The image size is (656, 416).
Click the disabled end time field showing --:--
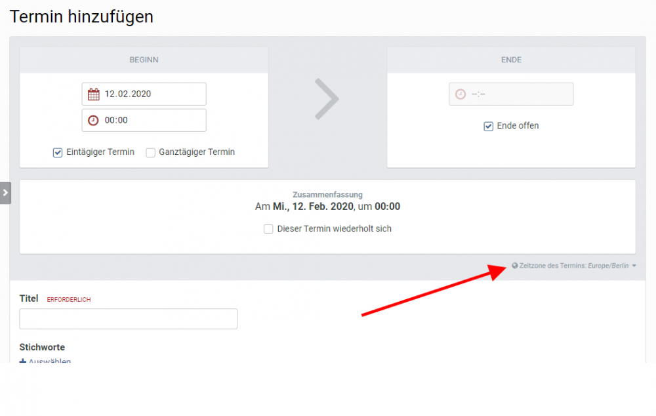tap(511, 94)
